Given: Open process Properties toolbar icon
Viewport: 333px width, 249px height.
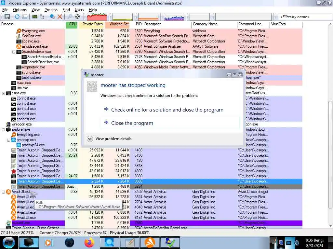Looking at the screenshot, I should pos(52,17).
